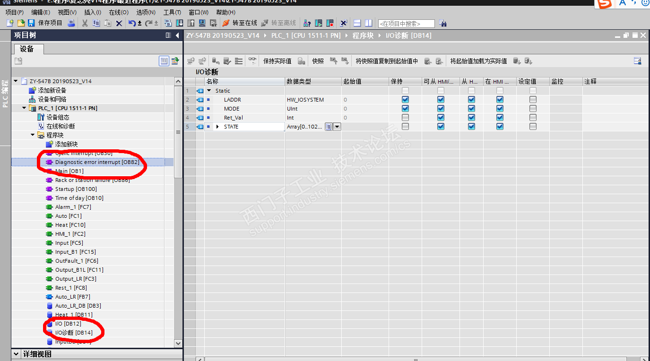Check the Retain checkbox for STATE
The width and height of the screenshot is (650, 361).
coord(405,127)
